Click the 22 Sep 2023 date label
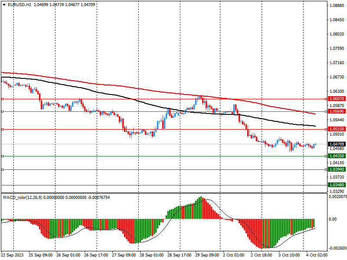This screenshot has height=260, width=347. pos(12,256)
